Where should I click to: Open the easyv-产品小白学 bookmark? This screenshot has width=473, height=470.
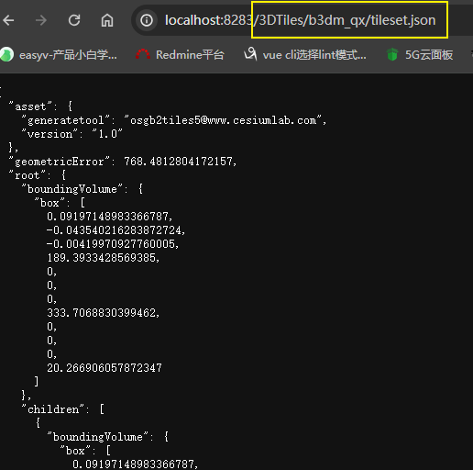click(x=68, y=55)
